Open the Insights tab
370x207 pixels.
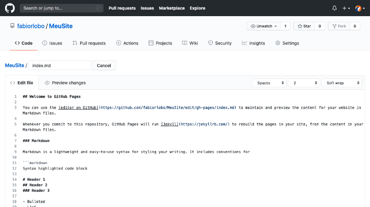(253, 43)
